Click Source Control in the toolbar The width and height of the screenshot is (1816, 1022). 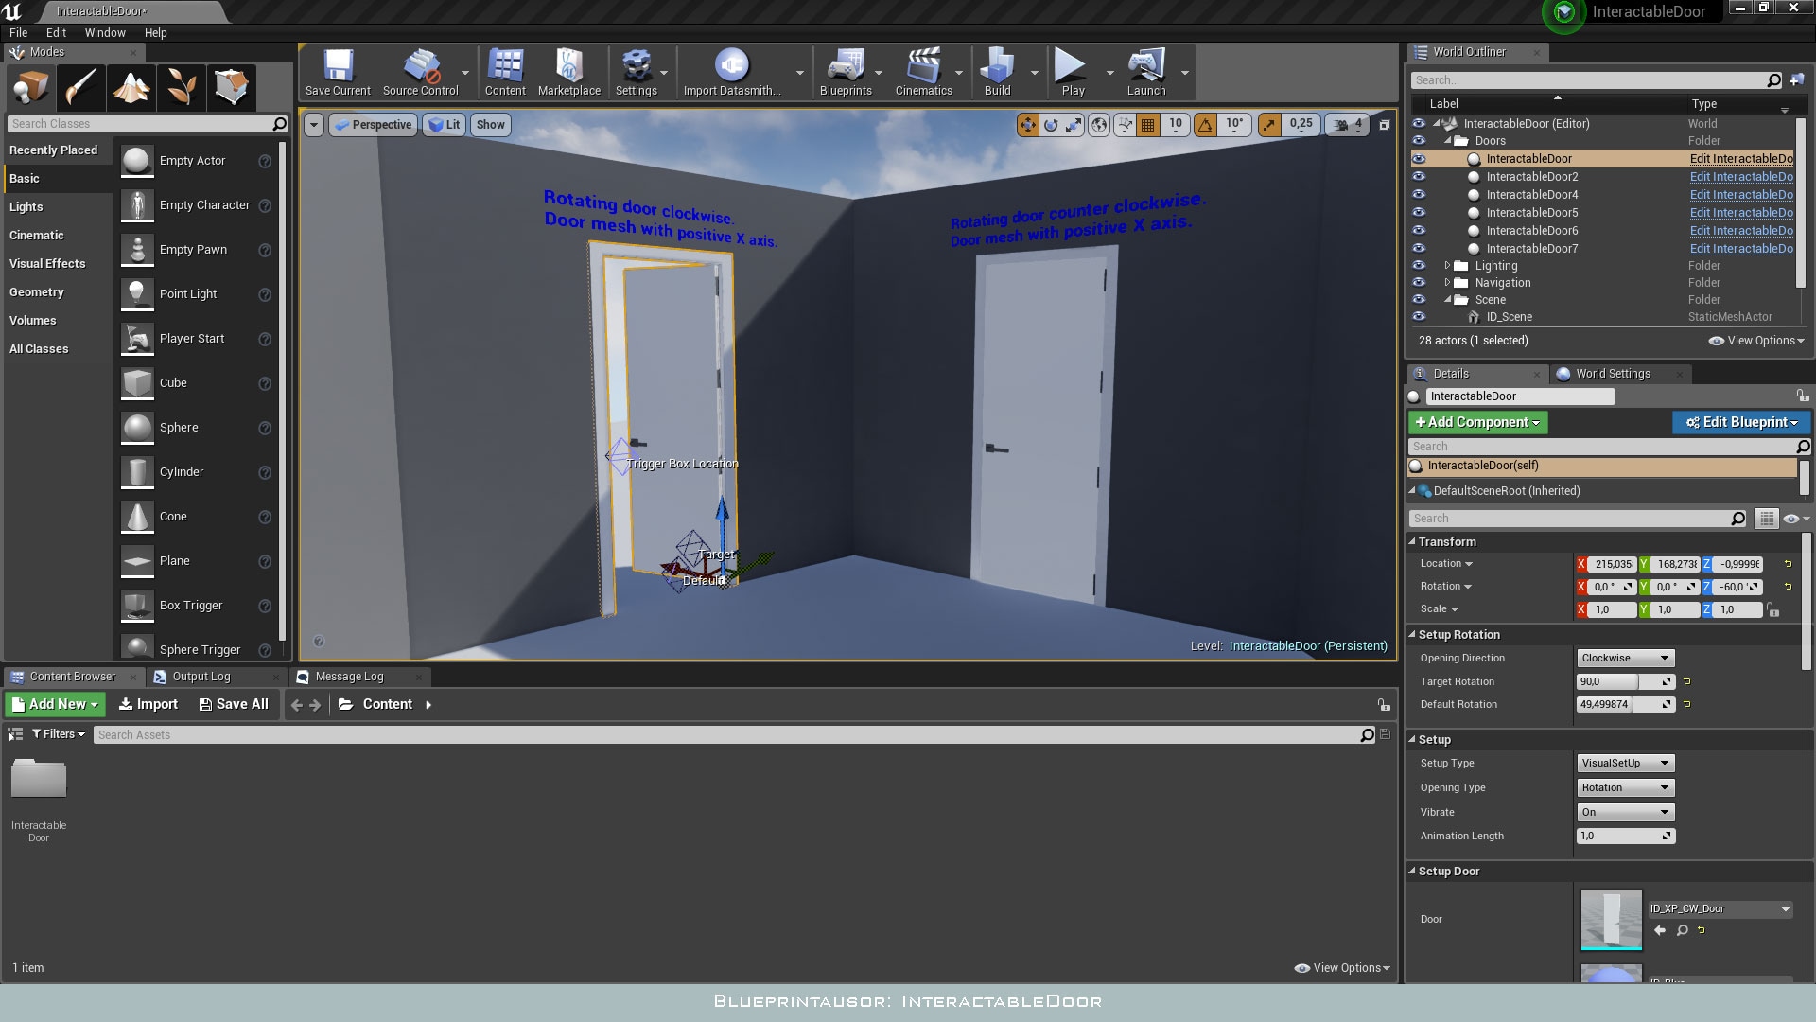[x=421, y=71]
